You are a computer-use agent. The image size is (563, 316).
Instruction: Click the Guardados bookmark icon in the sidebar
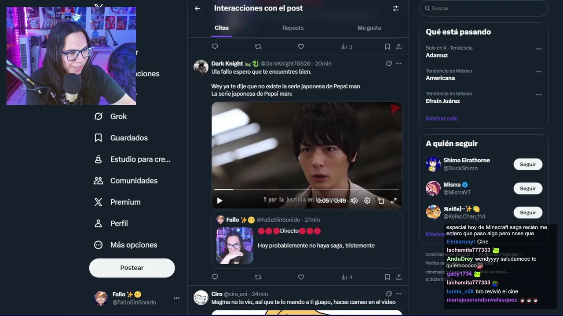[99, 138]
